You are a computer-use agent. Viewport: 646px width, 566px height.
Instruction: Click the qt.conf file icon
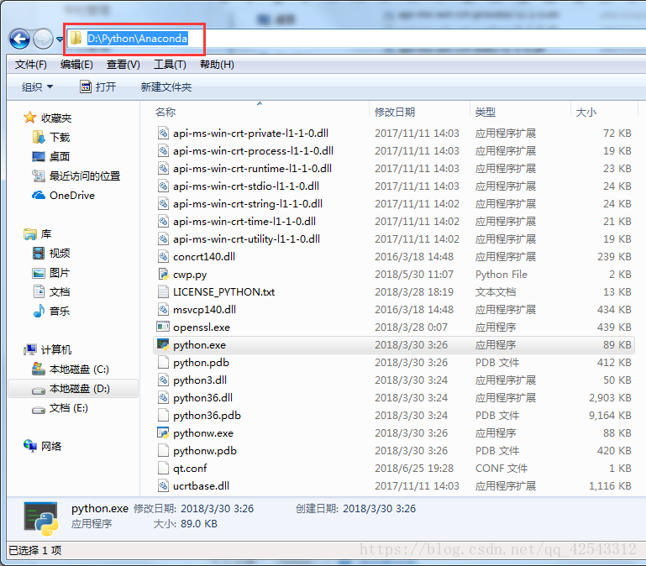click(163, 468)
